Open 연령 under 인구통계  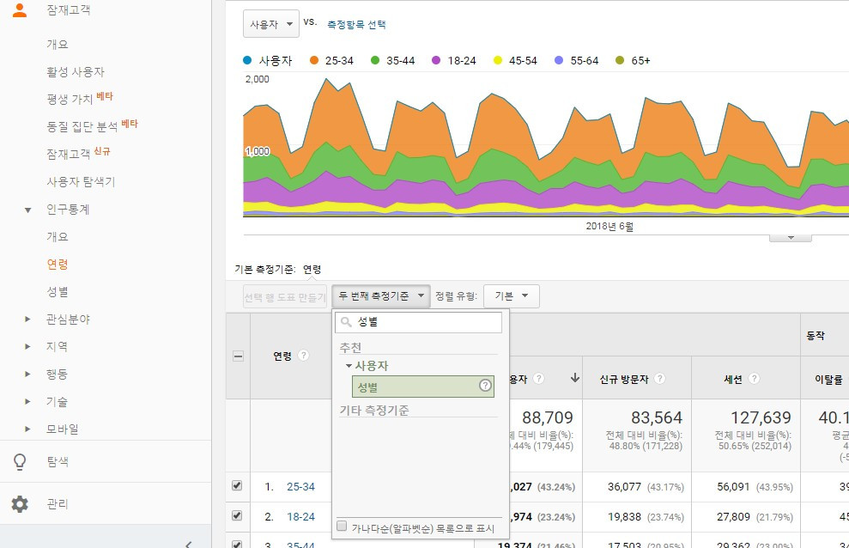(x=58, y=265)
